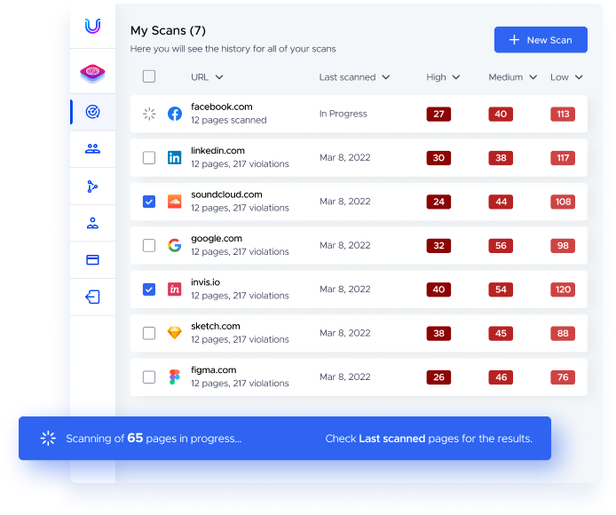Click google.com low badge 98
This screenshot has width=616, height=515.
pyautogui.click(x=563, y=245)
